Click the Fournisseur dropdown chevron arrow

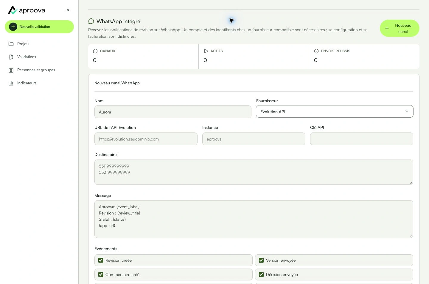point(407,112)
